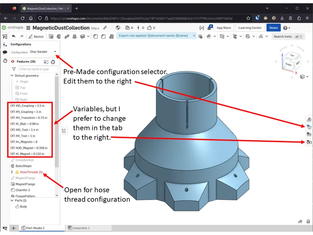Open the Configurations panel on the right edge

[309, 127]
